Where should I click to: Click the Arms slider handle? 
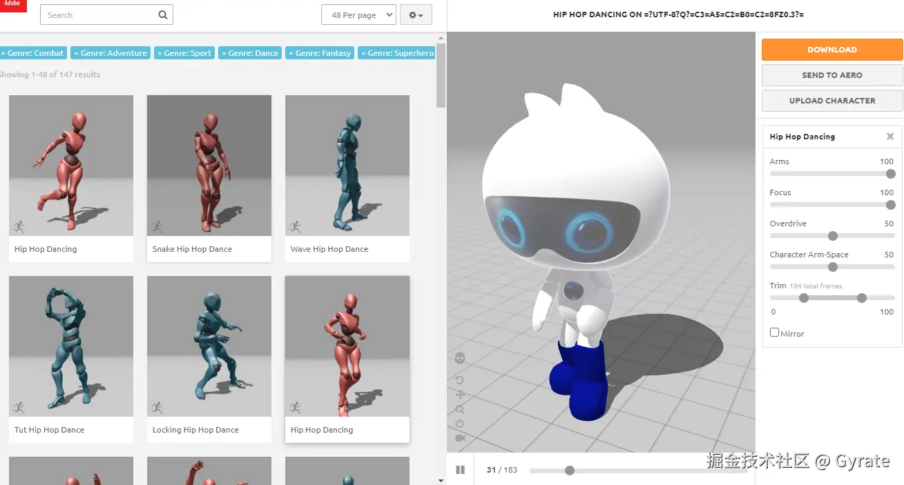pyautogui.click(x=890, y=174)
